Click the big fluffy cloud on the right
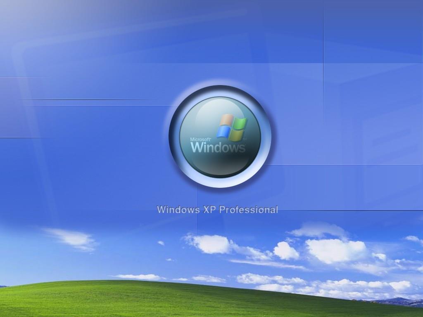Screen dimensions: 423x317 (x=335, y=250)
